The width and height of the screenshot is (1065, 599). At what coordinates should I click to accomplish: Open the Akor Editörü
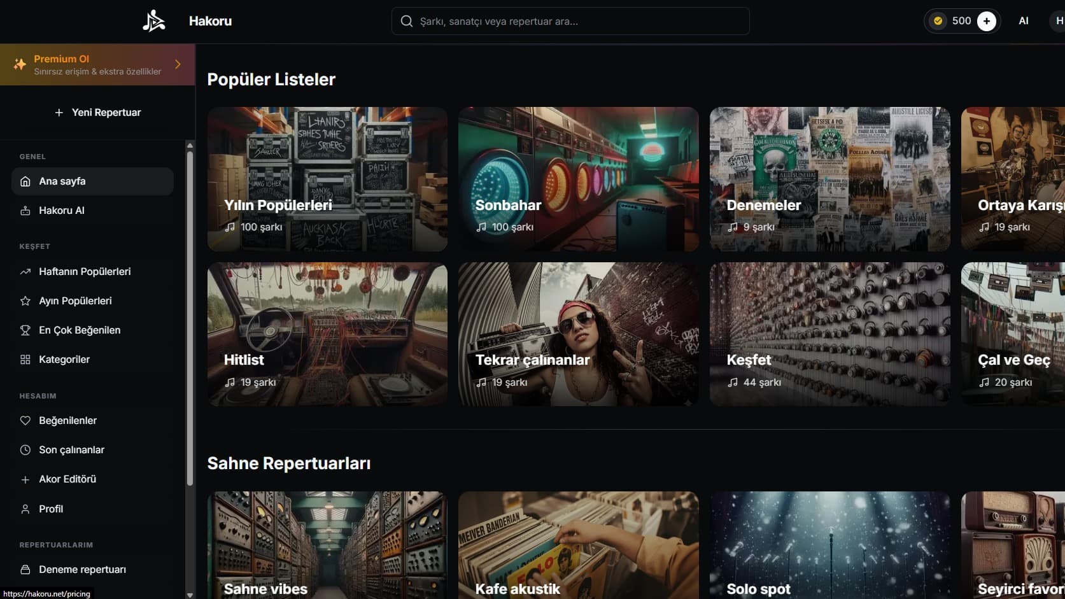tap(92, 479)
